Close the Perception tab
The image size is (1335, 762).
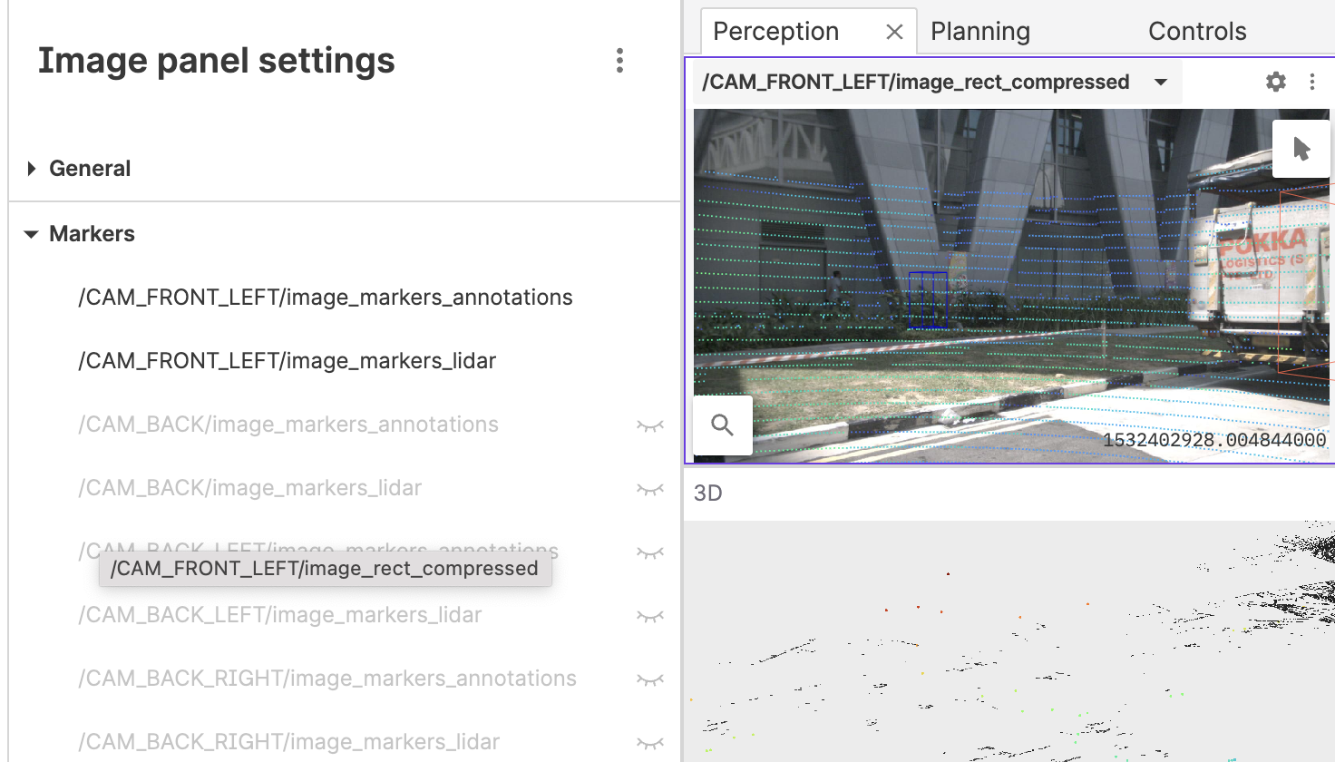point(893,30)
